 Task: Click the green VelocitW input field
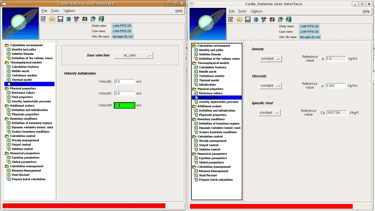(125, 105)
